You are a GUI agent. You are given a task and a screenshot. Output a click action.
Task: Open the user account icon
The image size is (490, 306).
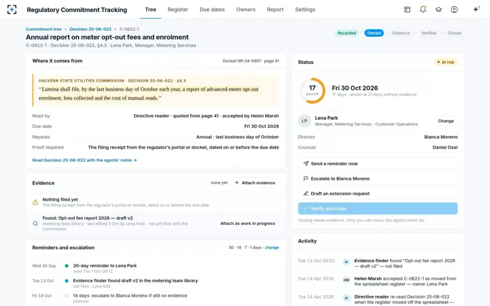tap(454, 9)
